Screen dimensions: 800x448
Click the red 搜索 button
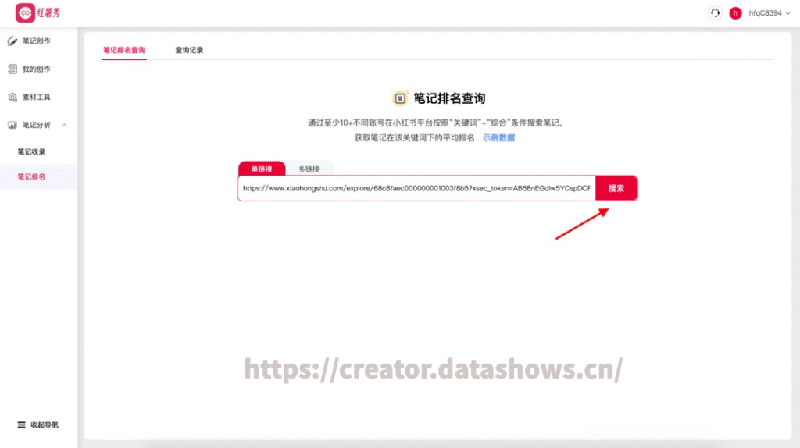click(616, 188)
